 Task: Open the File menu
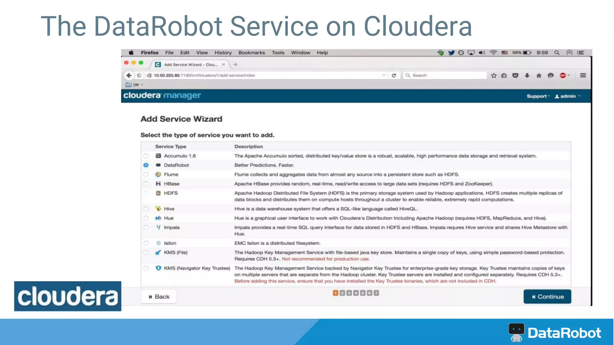(169, 52)
